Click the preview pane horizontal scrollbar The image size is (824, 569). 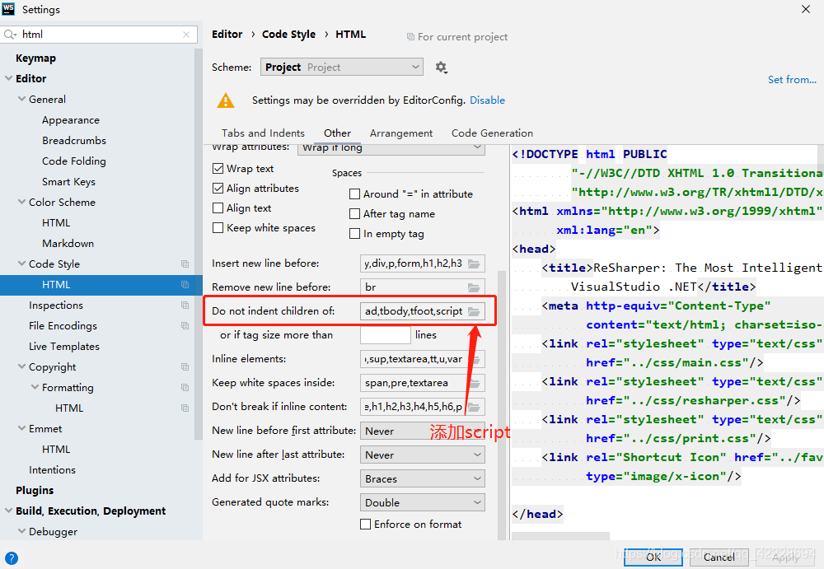pyautogui.click(x=560, y=536)
